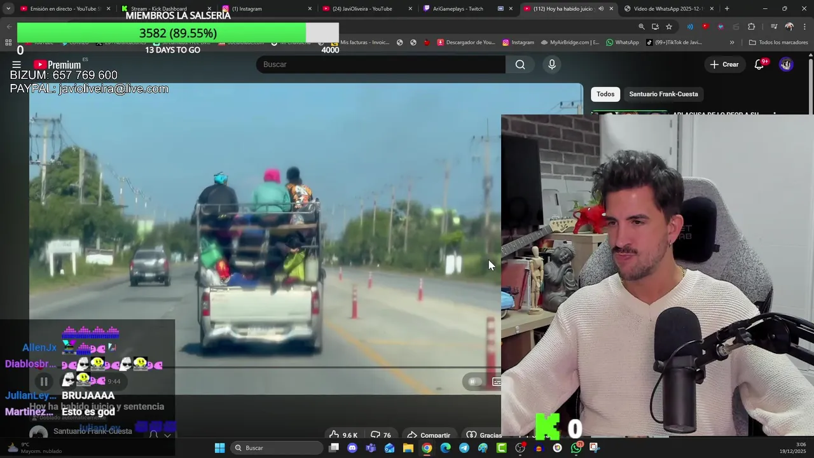This screenshot has width=814, height=458.
Task: Open WhatsApp from the taskbar
Action: point(576,448)
